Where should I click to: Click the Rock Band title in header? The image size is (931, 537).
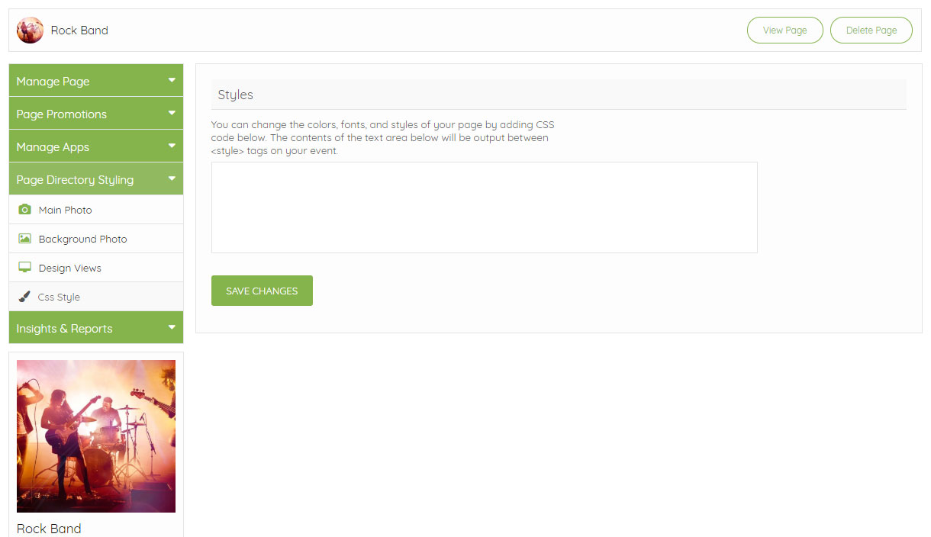click(79, 31)
